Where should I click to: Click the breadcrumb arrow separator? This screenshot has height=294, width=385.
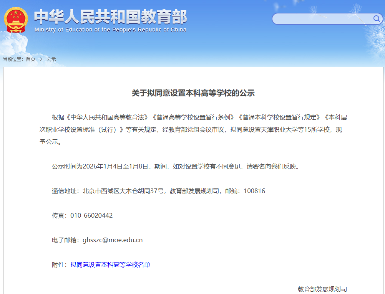click(41, 59)
